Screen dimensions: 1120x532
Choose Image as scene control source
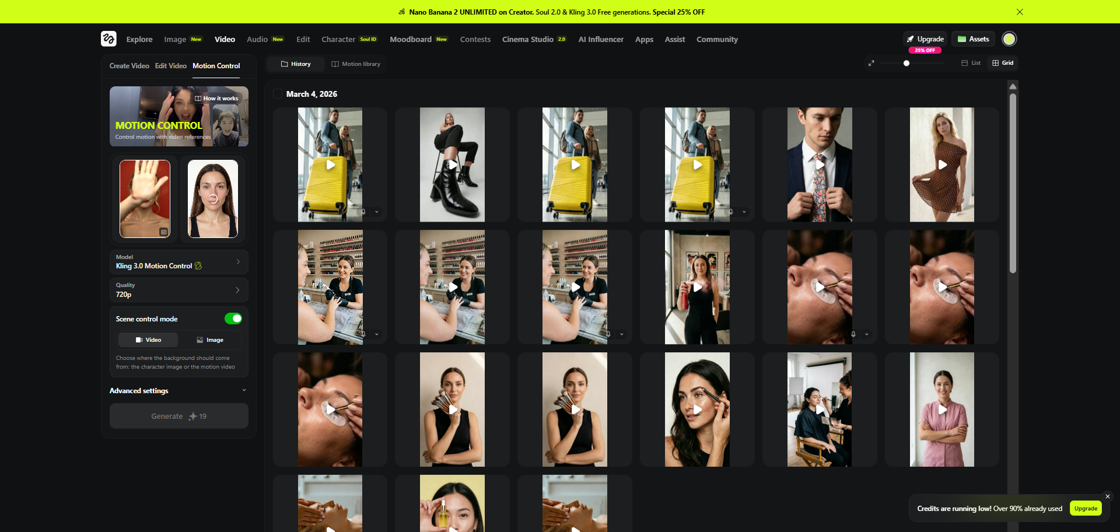click(x=210, y=340)
